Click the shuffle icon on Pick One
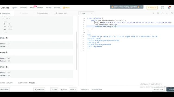 36,89
